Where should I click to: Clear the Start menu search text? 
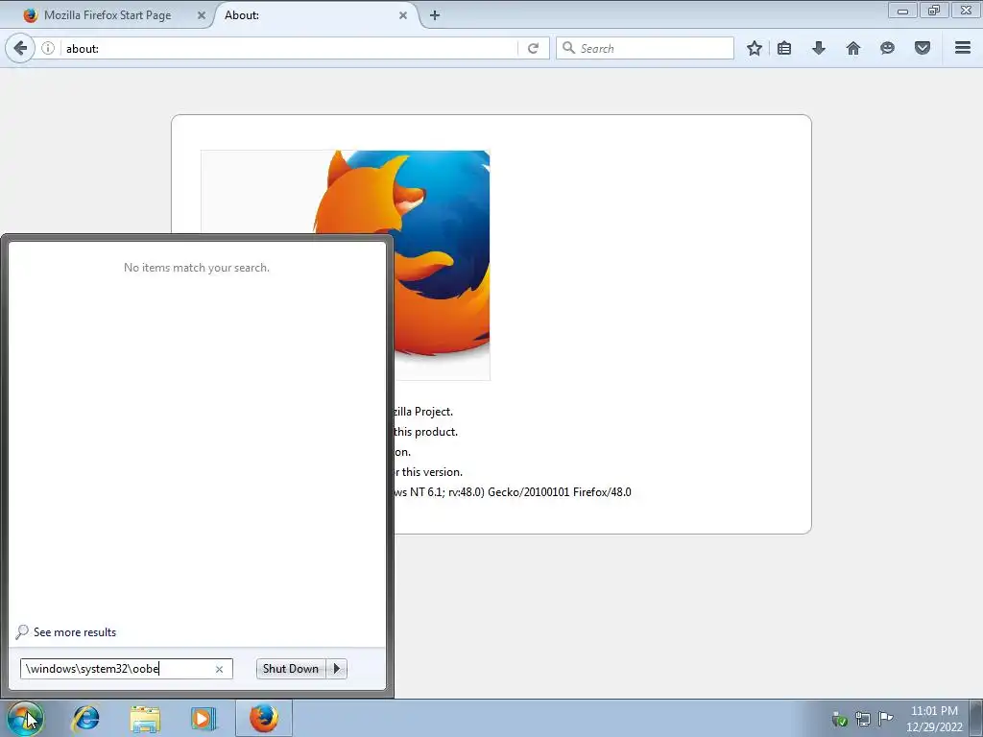(219, 669)
